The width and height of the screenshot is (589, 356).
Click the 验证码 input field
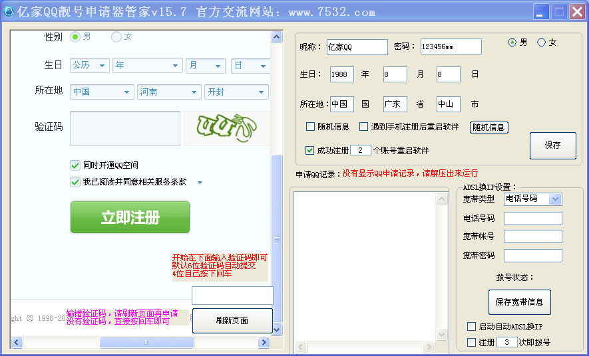125,128
